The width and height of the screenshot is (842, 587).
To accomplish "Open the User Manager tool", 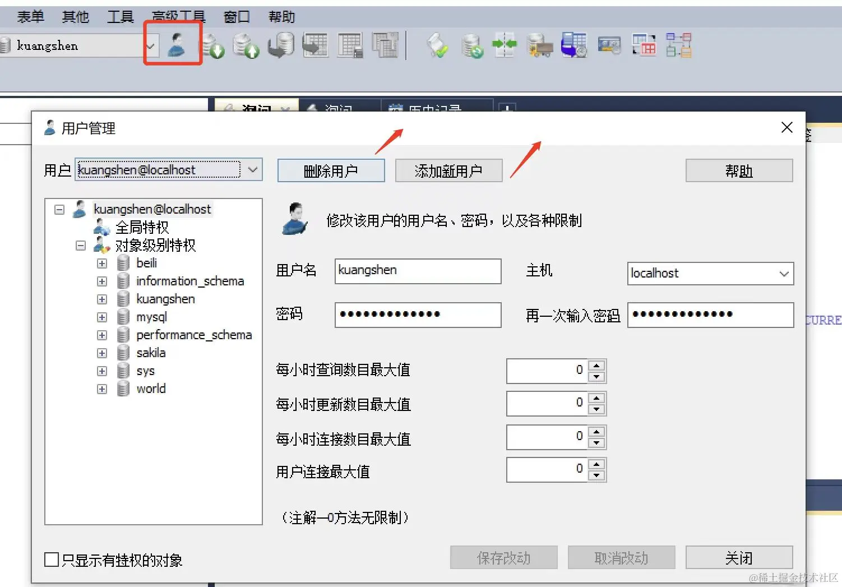I will [178, 45].
